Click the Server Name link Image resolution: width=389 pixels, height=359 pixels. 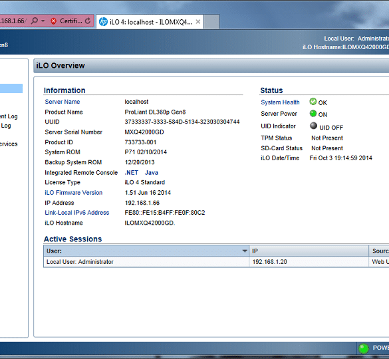point(63,102)
